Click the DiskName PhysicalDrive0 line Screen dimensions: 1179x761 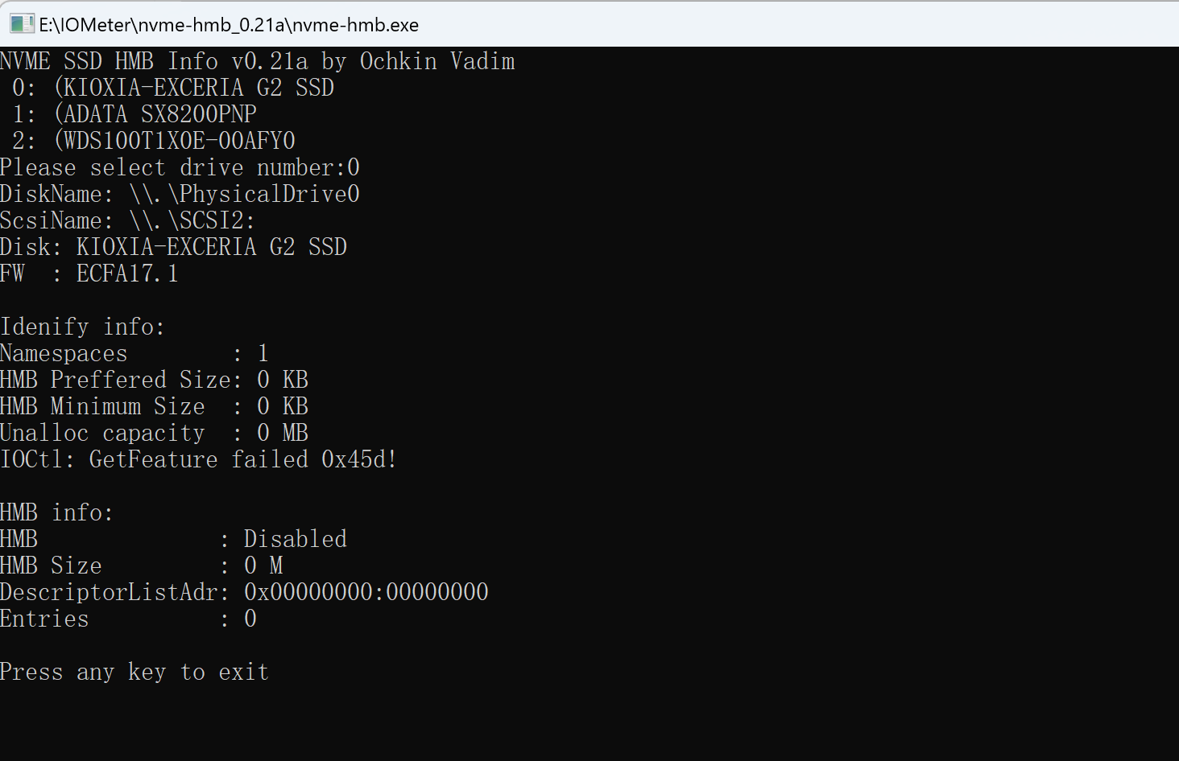tap(180, 194)
